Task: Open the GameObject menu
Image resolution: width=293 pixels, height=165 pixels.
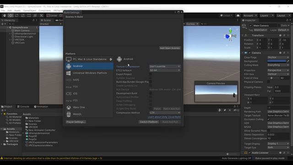Action: coord(29,11)
